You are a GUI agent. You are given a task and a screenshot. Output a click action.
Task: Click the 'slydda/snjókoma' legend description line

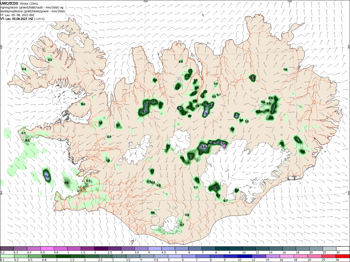pyautogui.click(x=33, y=11)
